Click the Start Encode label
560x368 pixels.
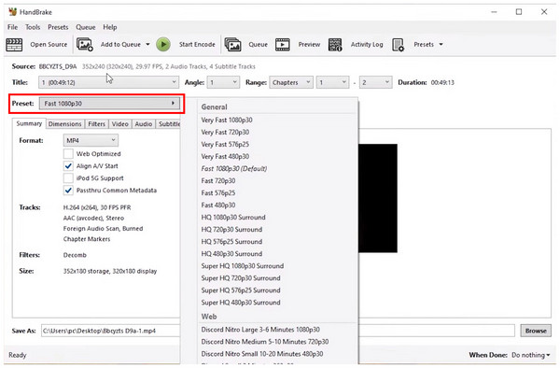(x=197, y=45)
